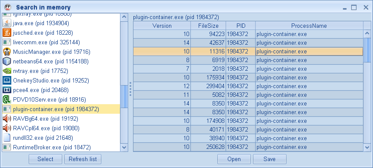Select rundll32.exe (pid 21648) entry

tap(61, 138)
